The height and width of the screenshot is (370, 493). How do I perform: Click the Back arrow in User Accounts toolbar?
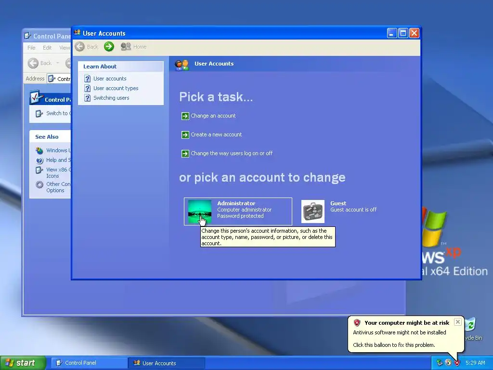click(79, 47)
